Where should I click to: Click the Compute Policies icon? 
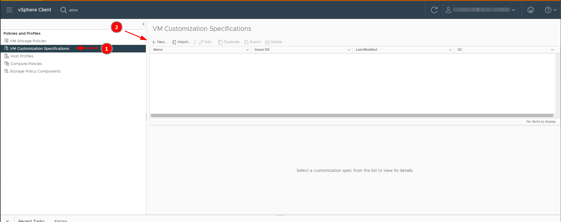[x=6, y=64]
